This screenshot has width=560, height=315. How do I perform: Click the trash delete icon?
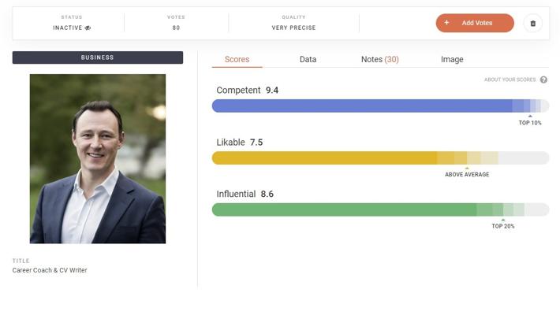(532, 24)
